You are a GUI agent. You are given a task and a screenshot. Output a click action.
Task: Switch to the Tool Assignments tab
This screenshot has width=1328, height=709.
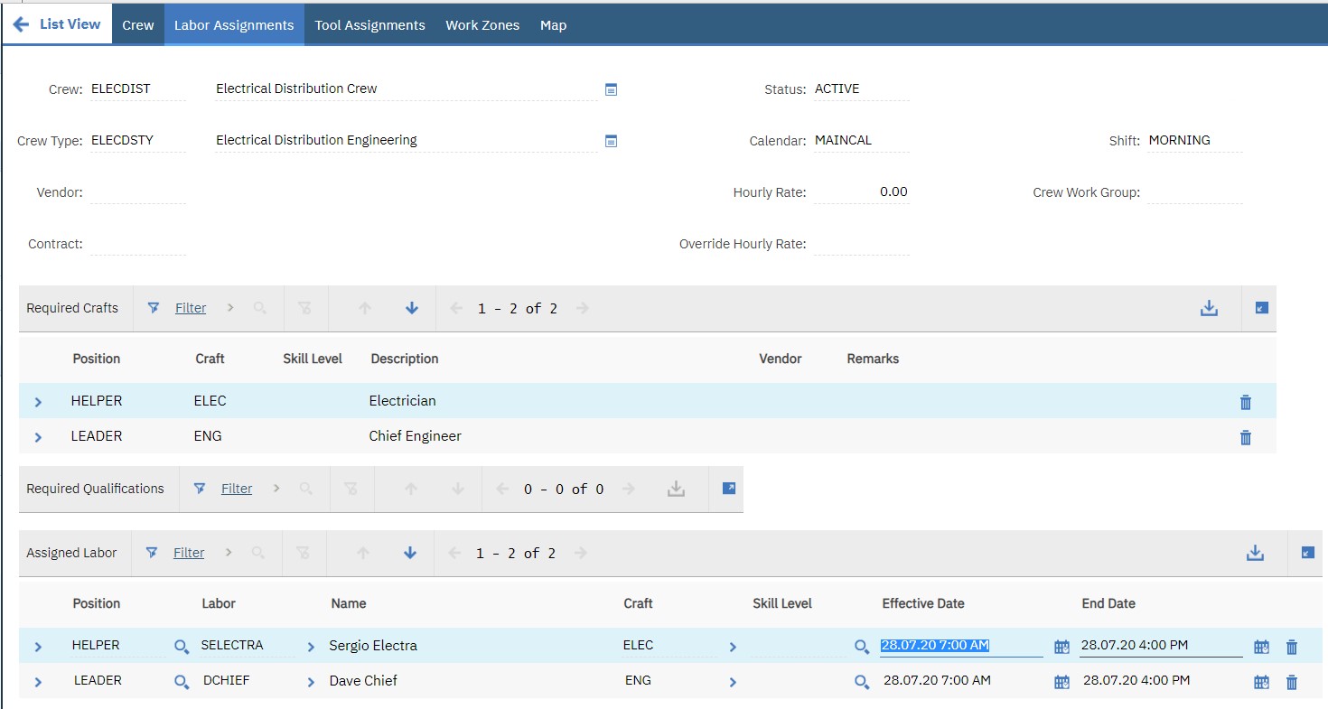pos(369,24)
